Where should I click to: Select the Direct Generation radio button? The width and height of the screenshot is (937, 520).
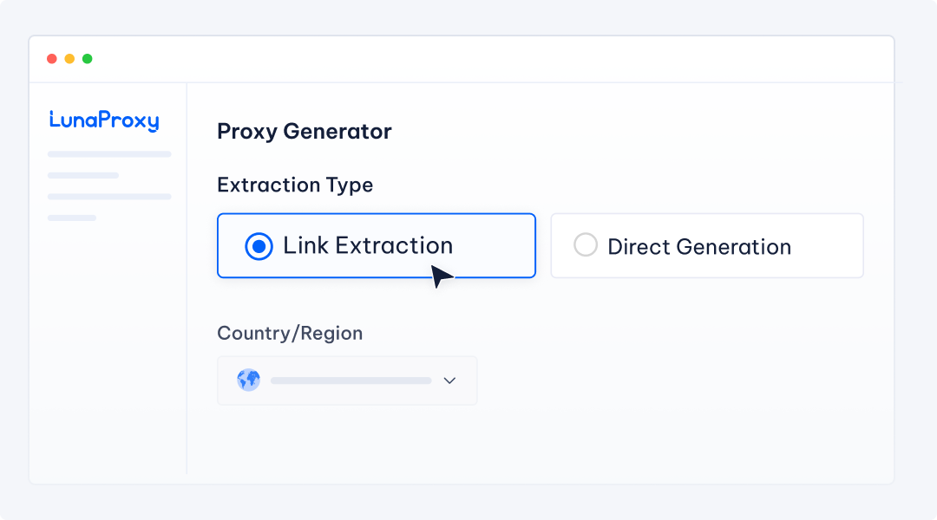(586, 246)
